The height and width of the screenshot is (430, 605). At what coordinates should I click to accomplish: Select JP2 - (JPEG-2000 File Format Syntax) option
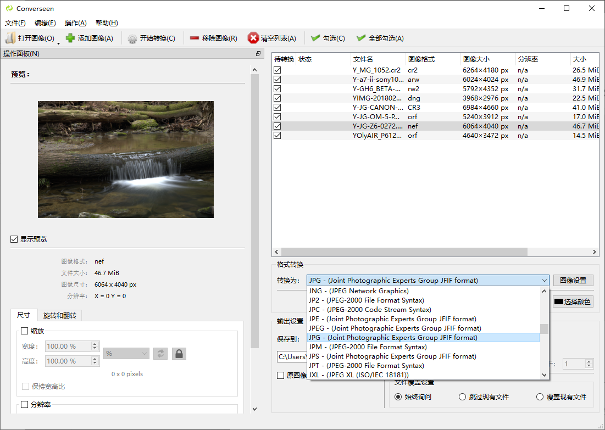[x=366, y=300]
